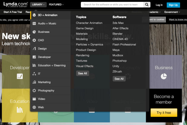
Task: Click the CAD hexagon icon
Action: coord(34,40)
